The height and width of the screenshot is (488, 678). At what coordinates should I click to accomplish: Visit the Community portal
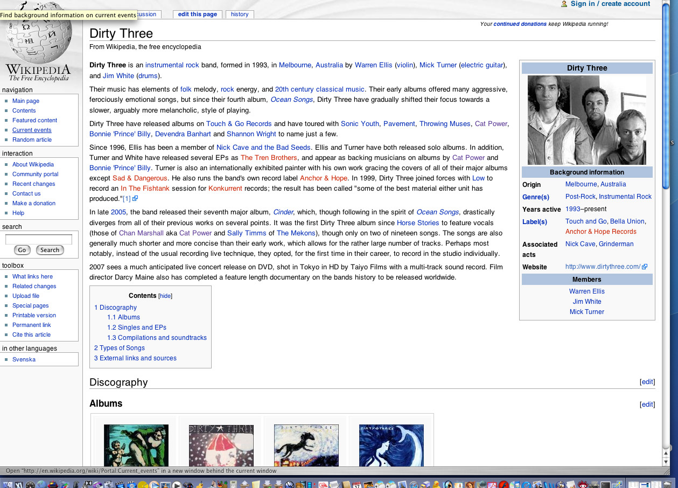pos(36,174)
